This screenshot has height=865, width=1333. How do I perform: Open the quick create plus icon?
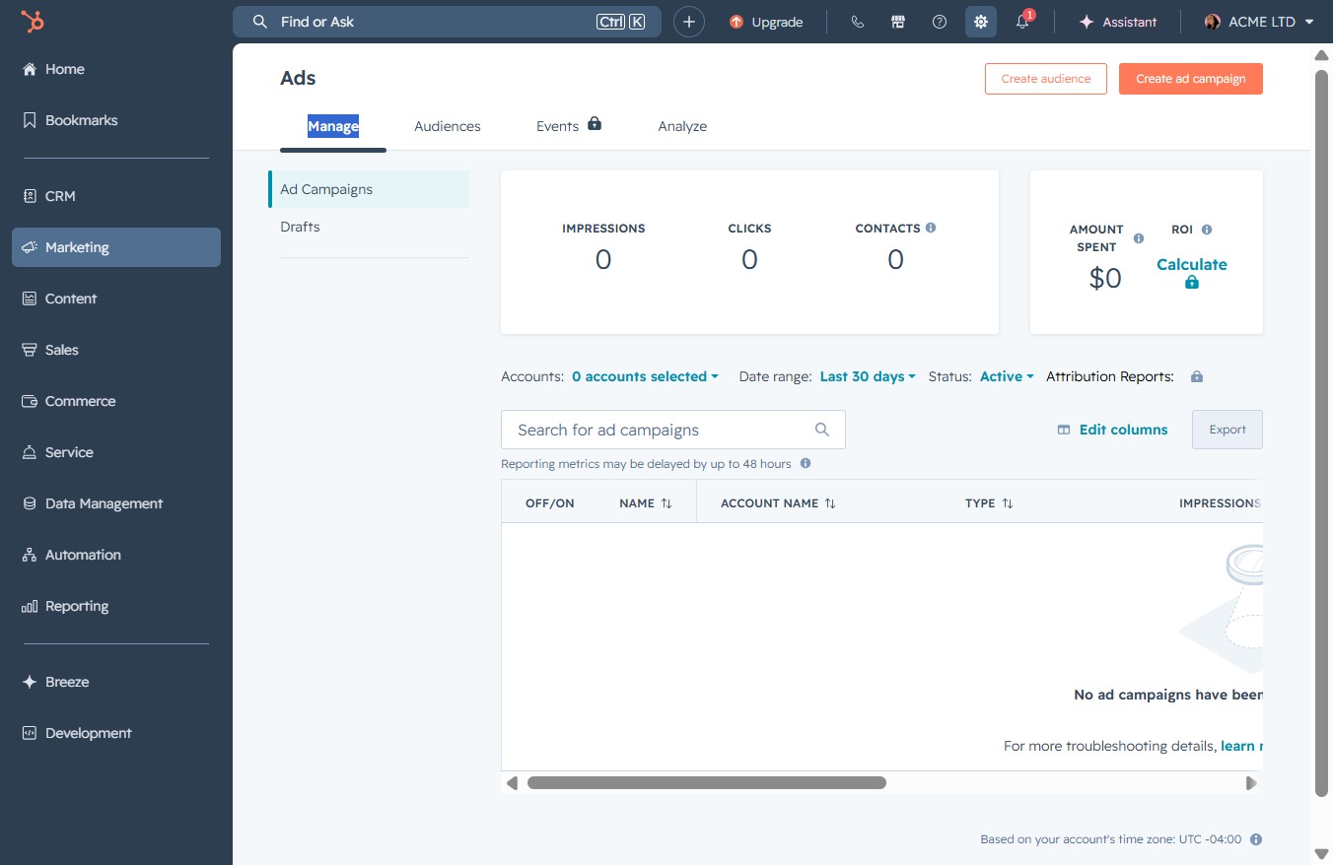pos(689,22)
